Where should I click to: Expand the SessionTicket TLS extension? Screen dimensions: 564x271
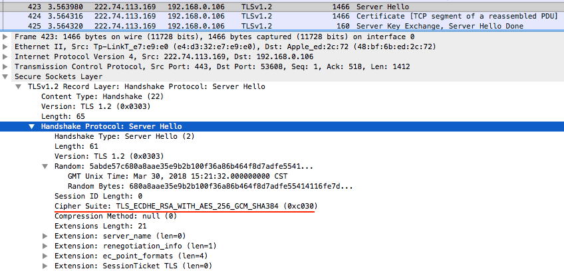tap(45, 266)
